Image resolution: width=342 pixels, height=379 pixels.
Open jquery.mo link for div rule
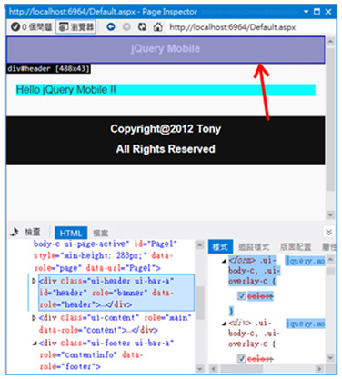tap(306, 324)
